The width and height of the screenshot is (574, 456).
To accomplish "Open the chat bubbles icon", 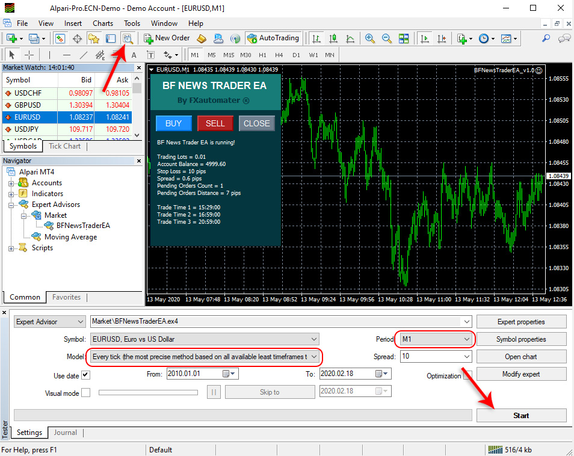I will point(564,38).
